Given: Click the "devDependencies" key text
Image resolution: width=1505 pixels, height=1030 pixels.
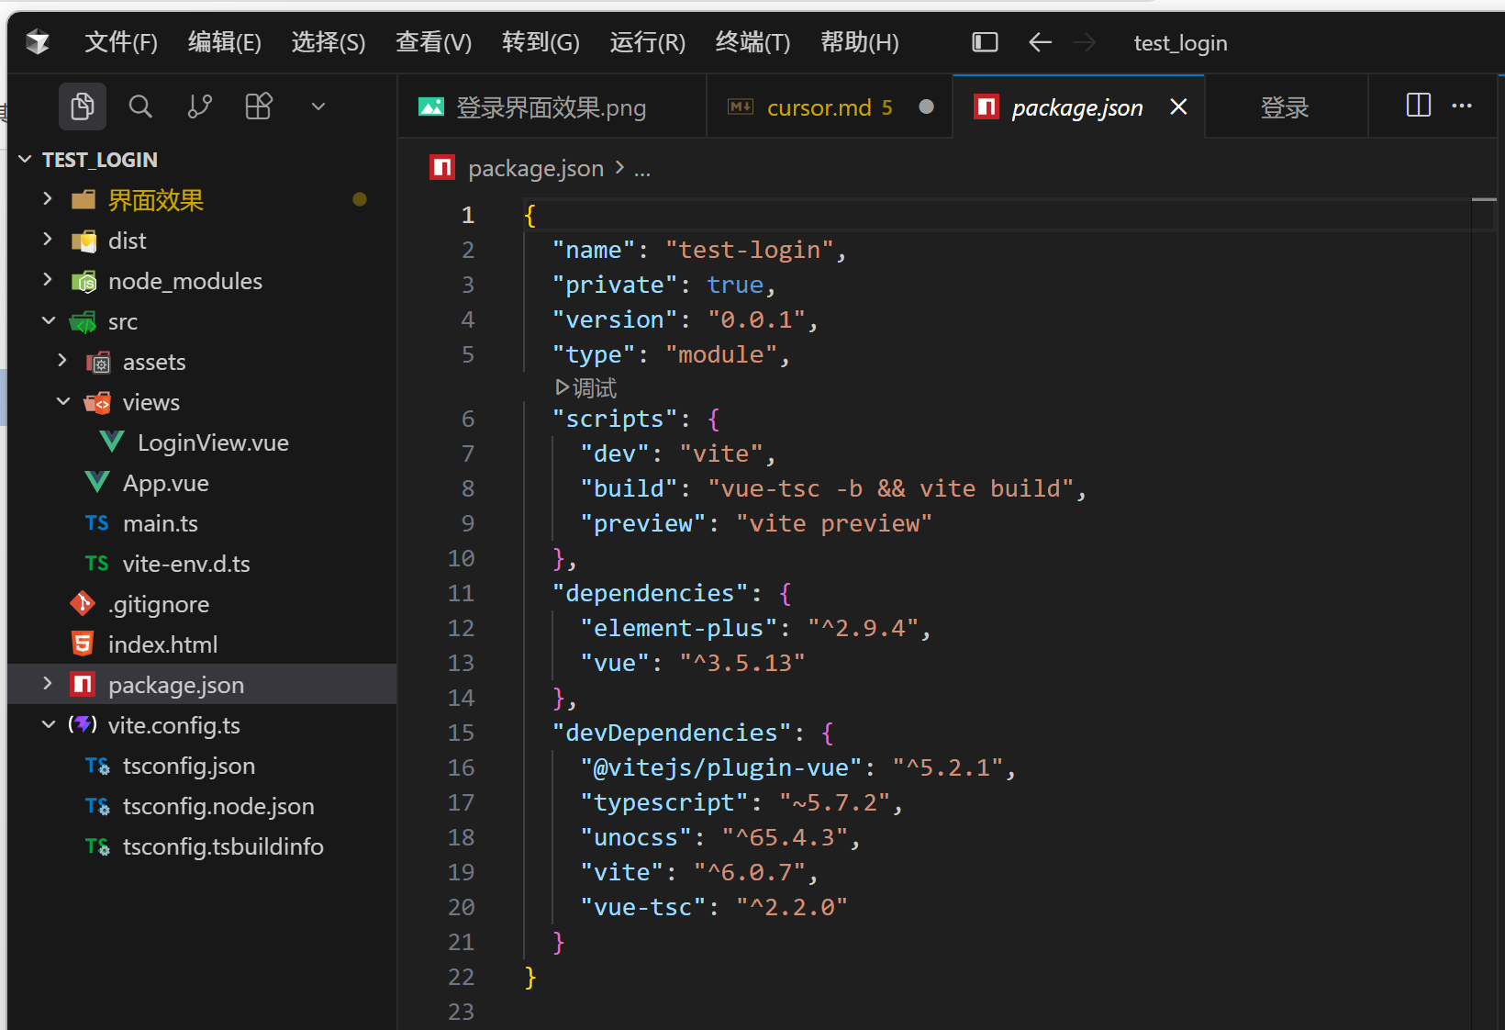Looking at the screenshot, I should pos(672,733).
